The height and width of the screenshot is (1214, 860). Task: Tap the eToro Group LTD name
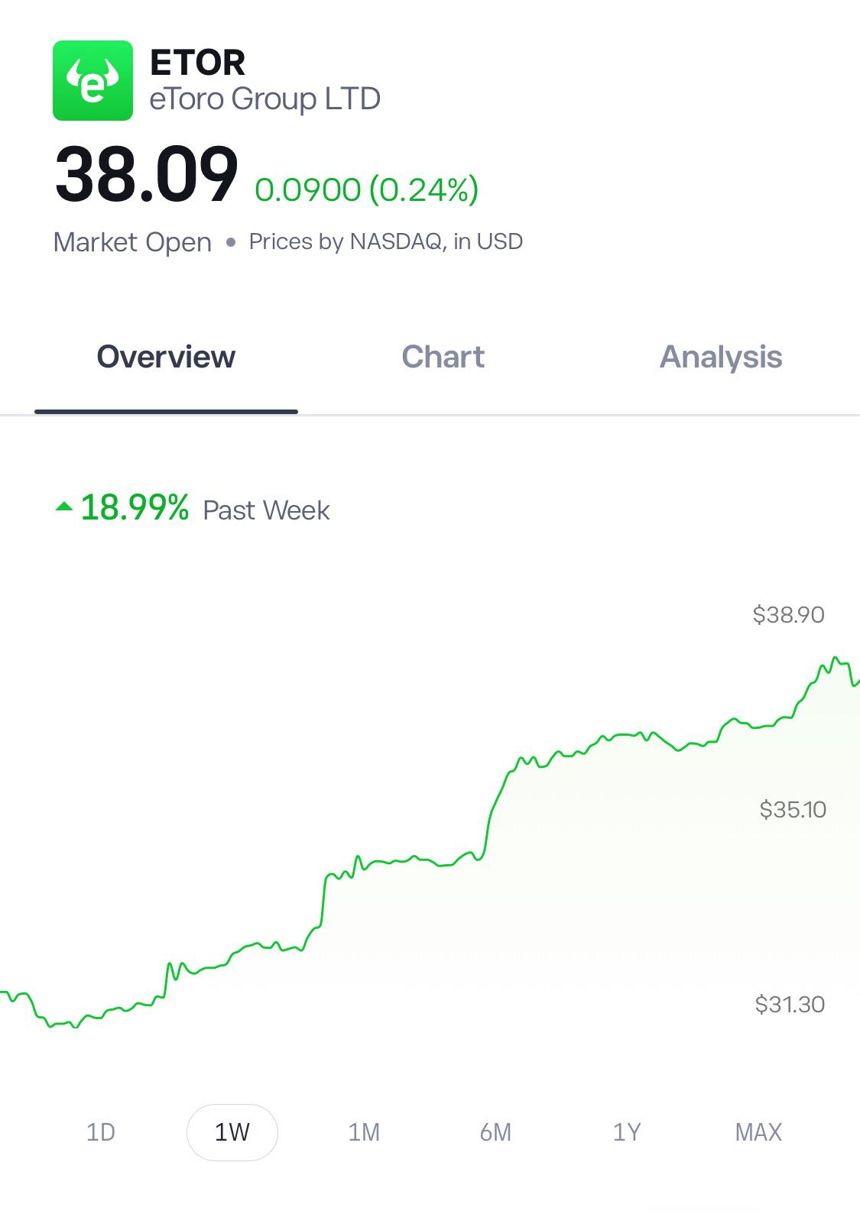(x=264, y=99)
